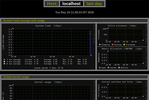149x100 pixels.
Task: Open the Active processes (1day) graph
Action: click(122, 35)
